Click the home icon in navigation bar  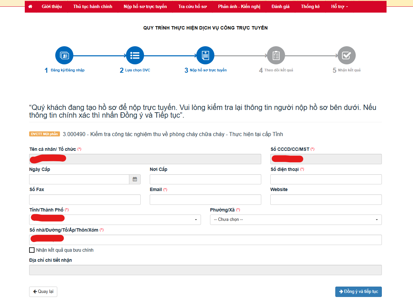(30, 7)
